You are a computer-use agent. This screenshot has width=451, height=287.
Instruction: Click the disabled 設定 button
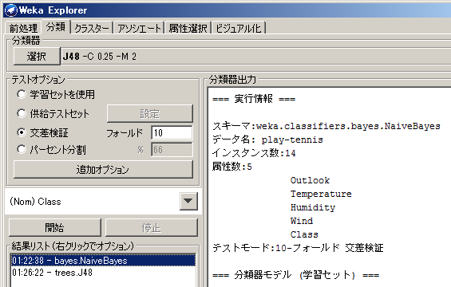[149, 113]
